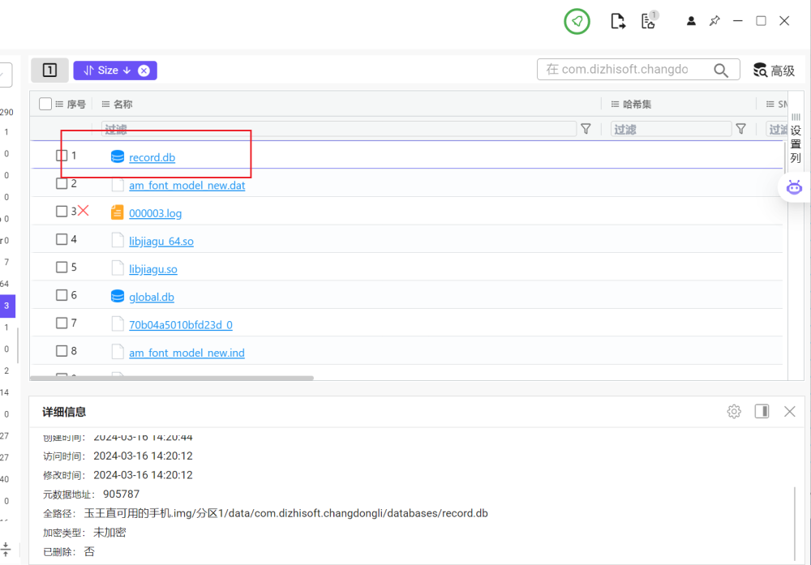Open filter dropdown for 哈希集 column
The width and height of the screenshot is (811, 565).
tap(740, 129)
